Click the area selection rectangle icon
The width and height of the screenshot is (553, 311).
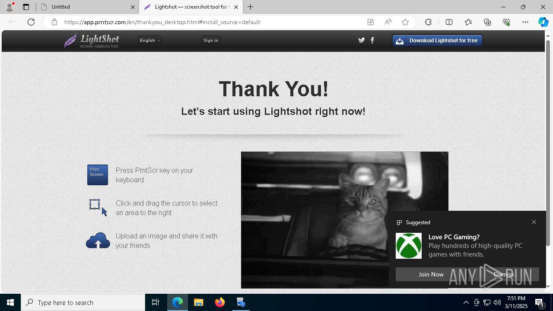[98, 207]
